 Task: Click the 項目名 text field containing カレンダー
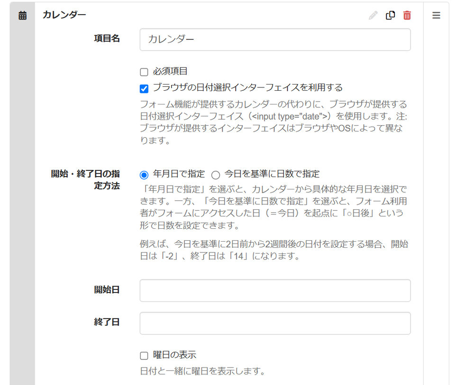click(275, 39)
